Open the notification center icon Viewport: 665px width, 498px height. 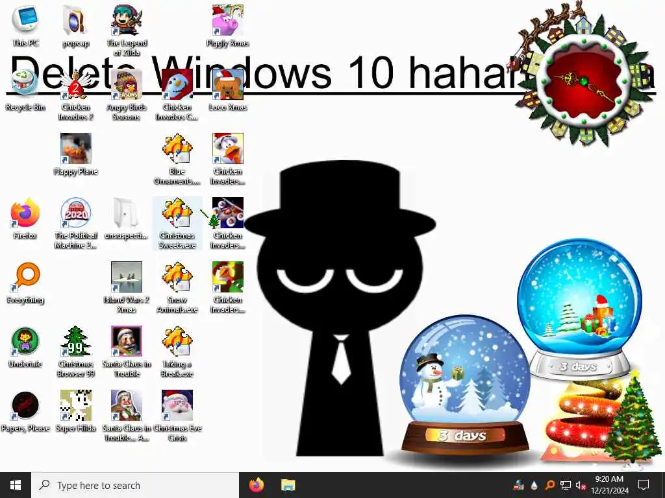tap(644, 485)
